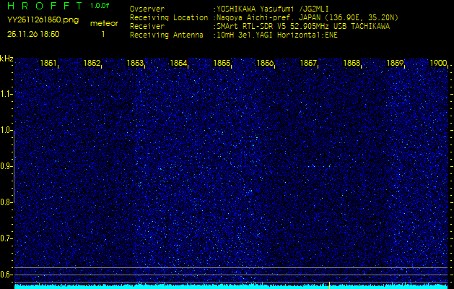Viewport: 454px width, 289px height.
Task: Click the meteor count value 1
Action: [x=102, y=34]
